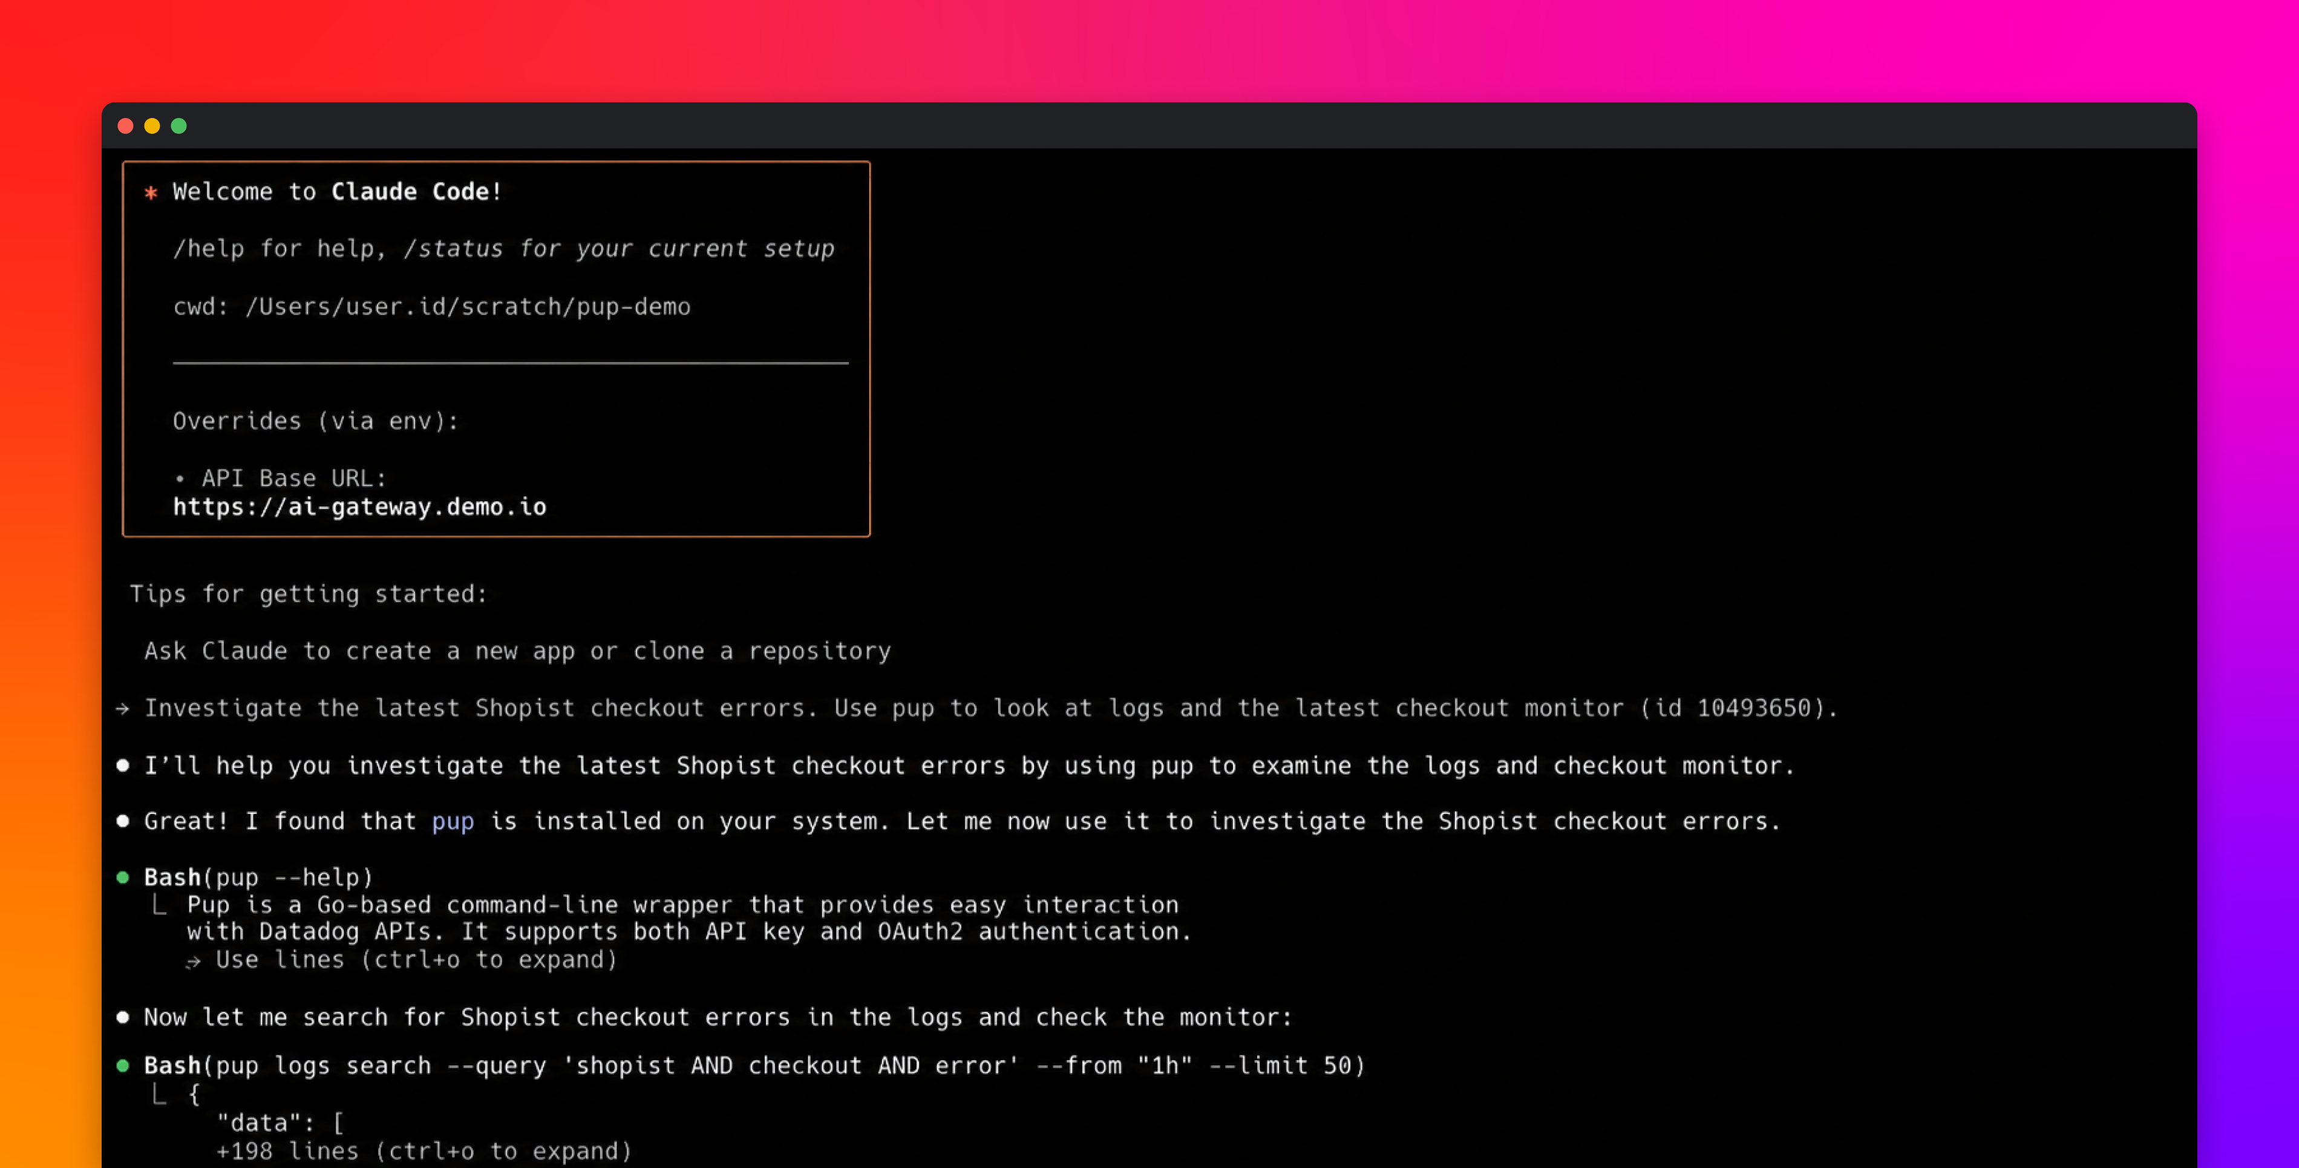2299x1168 pixels.
Task: Click the arrow prompt marker before 'Investigate'
Action: (123, 708)
